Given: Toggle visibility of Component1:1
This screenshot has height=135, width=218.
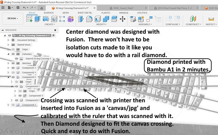Looking at the screenshot, I should click(13, 68).
